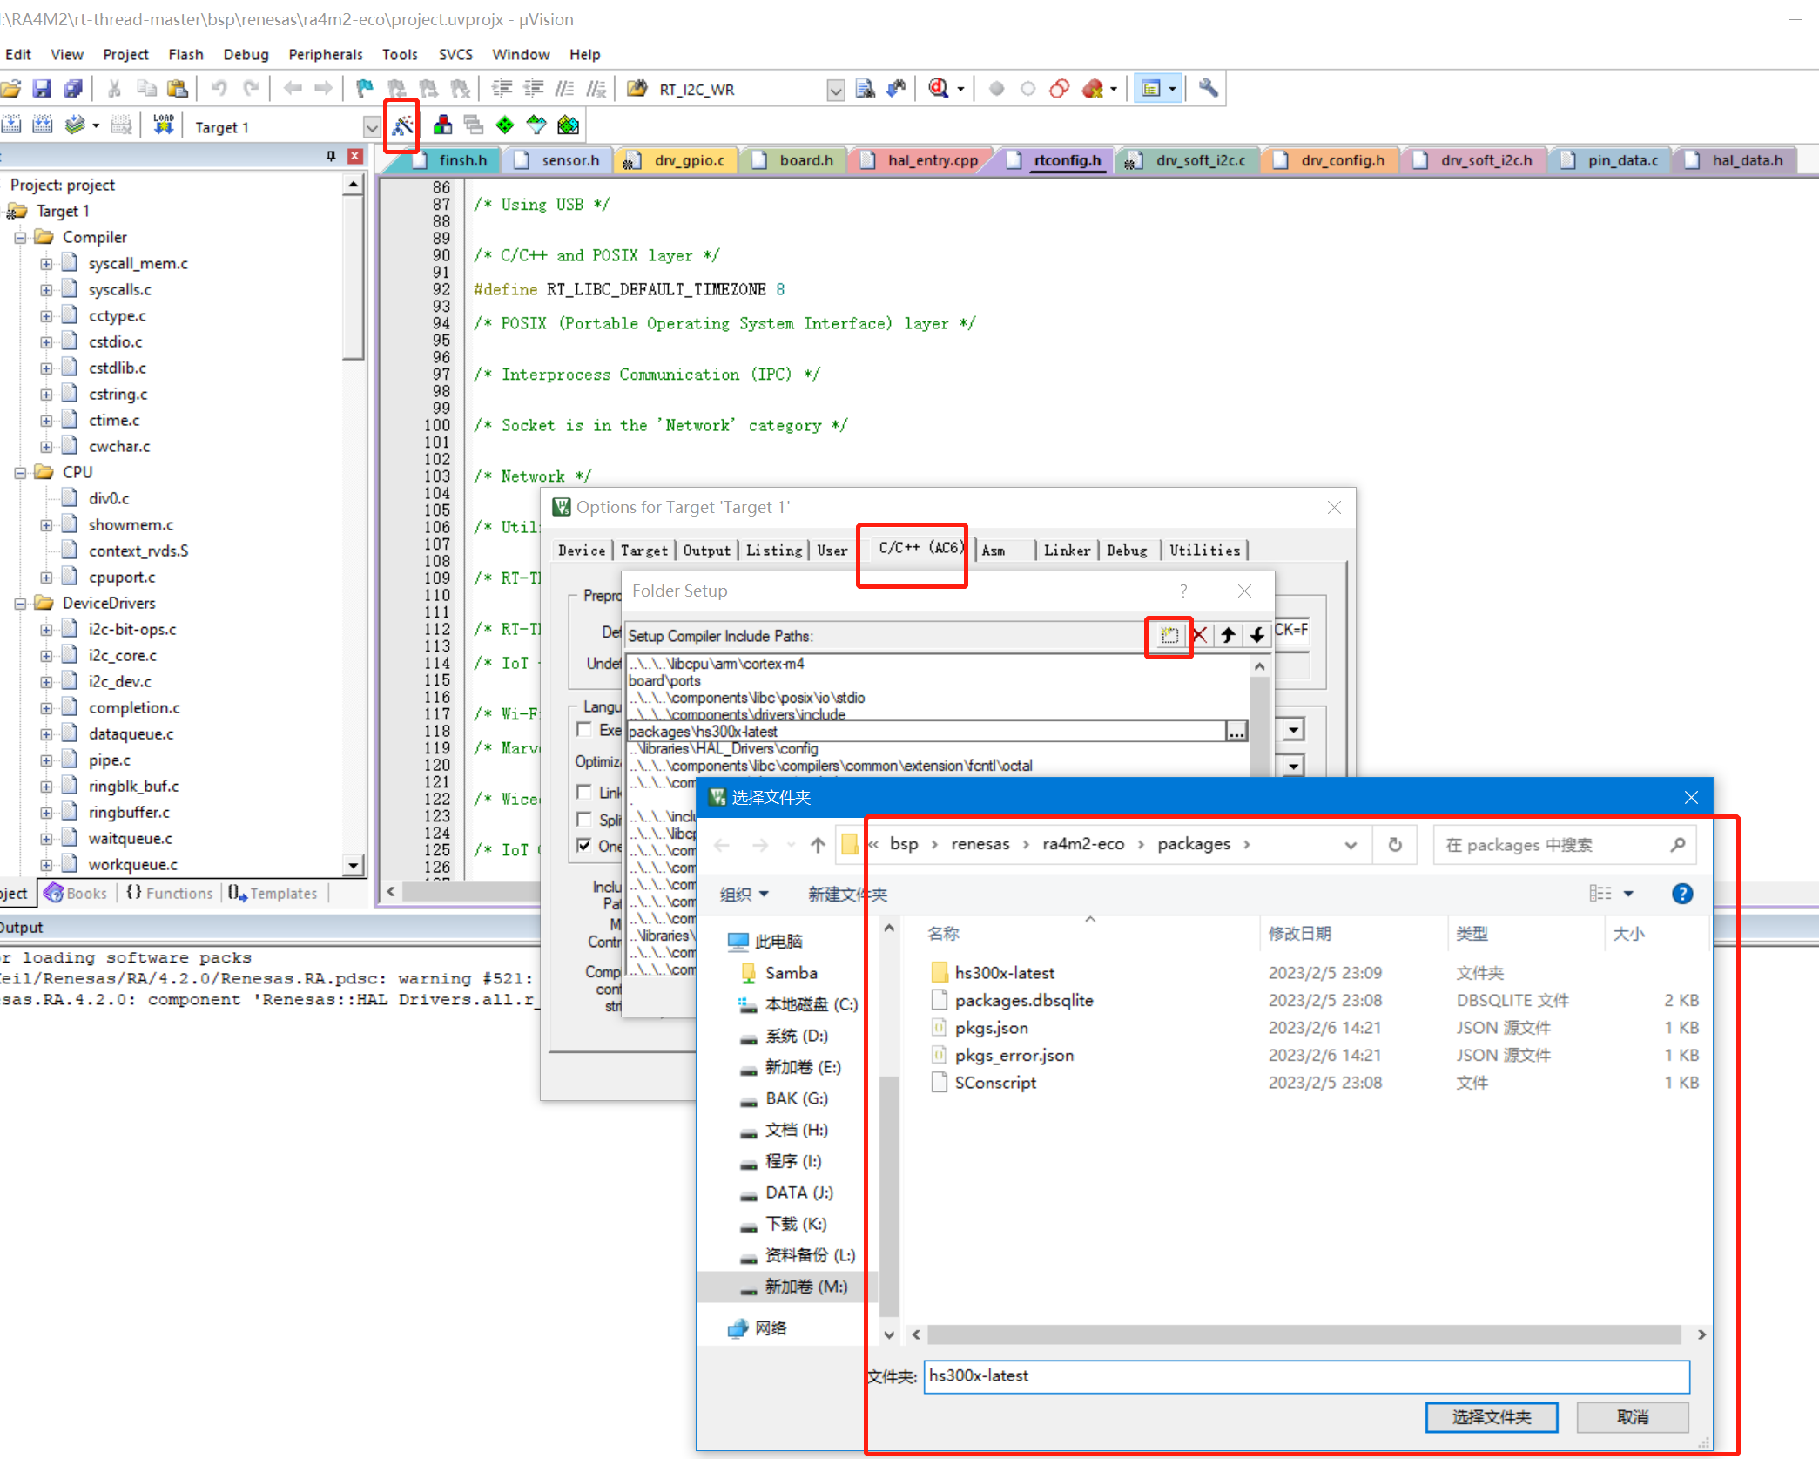The height and width of the screenshot is (1459, 1819).
Task: Click the Folder Setup list scroll-up arrow
Action: tap(1259, 666)
